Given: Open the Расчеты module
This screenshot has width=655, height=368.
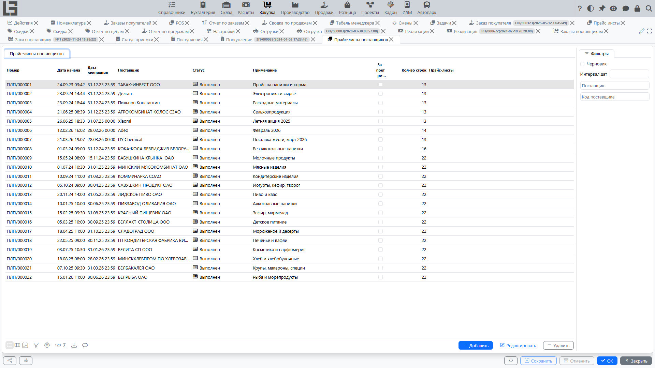Looking at the screenshot, I should point(246,9).
